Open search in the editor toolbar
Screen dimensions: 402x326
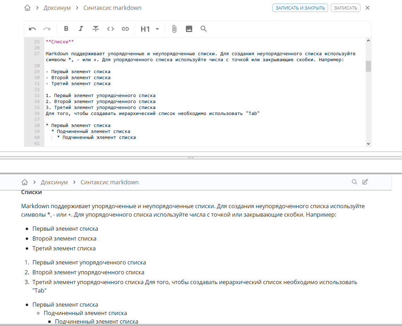tap(203, 29)
